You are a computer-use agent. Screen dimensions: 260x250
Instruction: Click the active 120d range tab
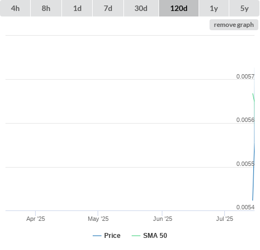click(179, 8)
